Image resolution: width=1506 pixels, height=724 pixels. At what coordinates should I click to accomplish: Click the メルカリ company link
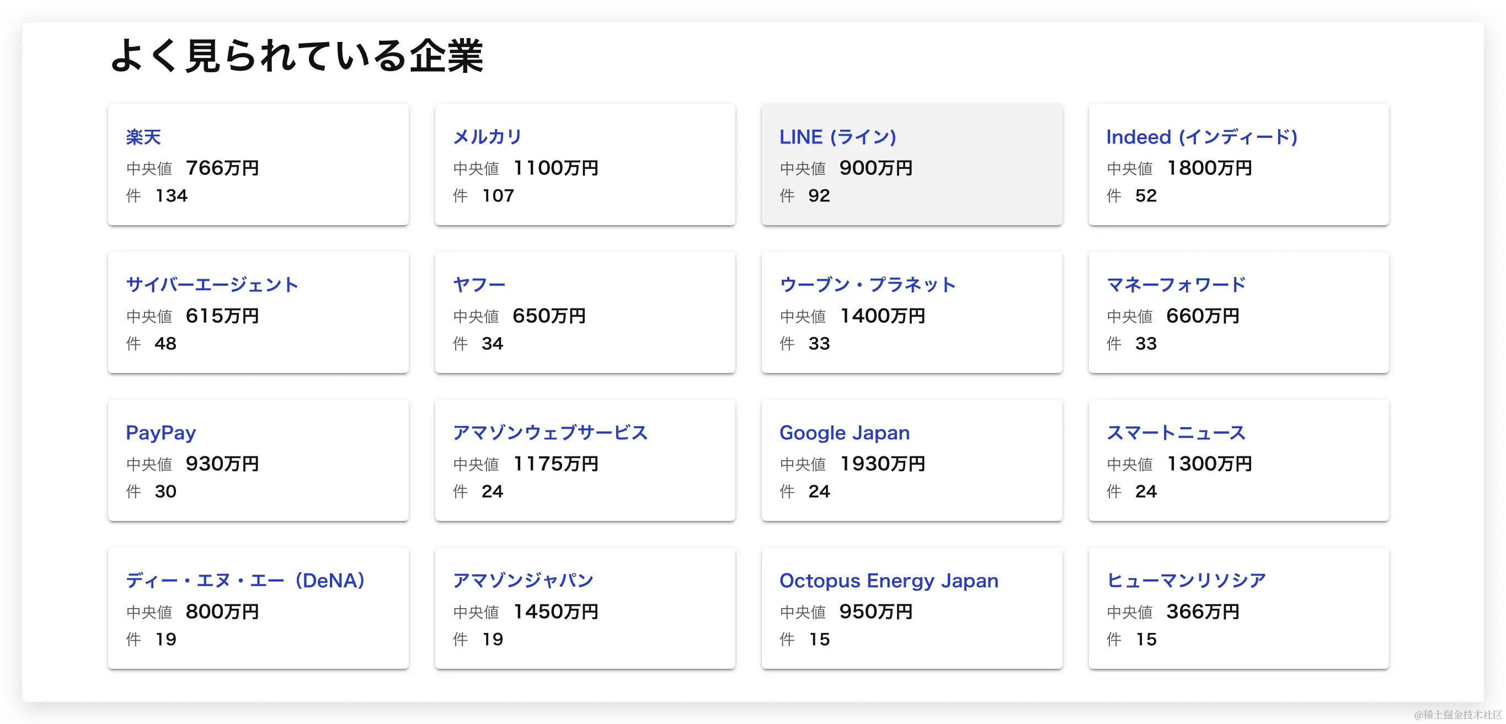tap(487, 137)
